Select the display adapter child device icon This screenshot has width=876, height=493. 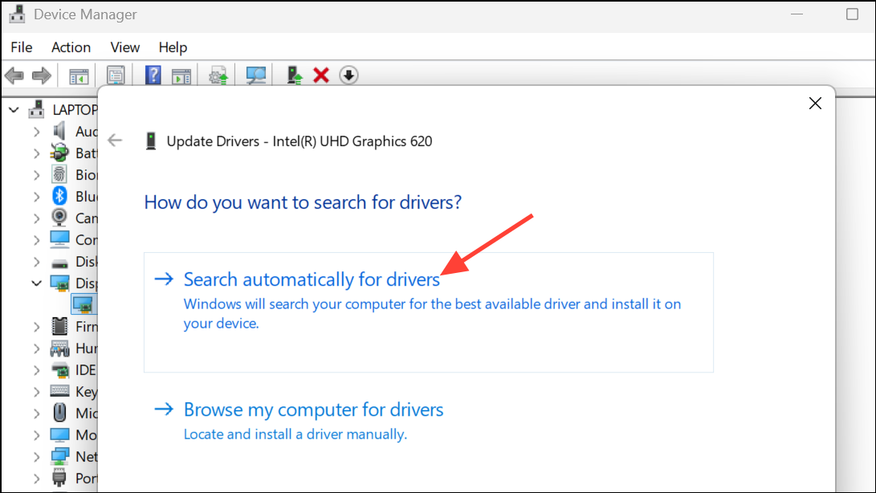[83, 304]
